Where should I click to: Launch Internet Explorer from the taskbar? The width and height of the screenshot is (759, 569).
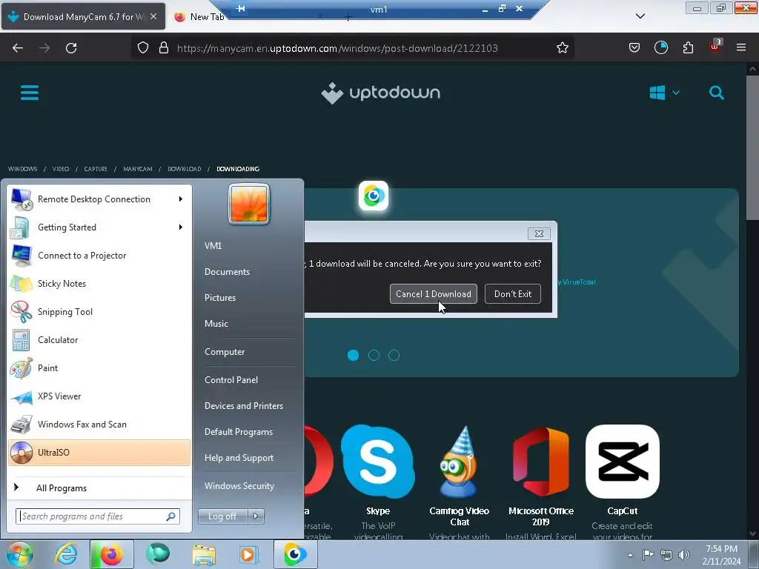tap(66, 554)
